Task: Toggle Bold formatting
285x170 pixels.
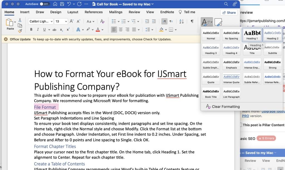Action: [x=31, y=29]
